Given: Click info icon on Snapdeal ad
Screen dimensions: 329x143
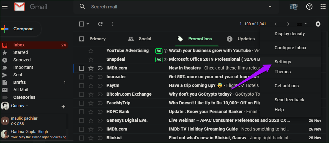Looking at the screenshot, I should pos(166,60).
